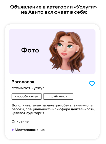Click the additional parameters paragraph

(53, 109)
